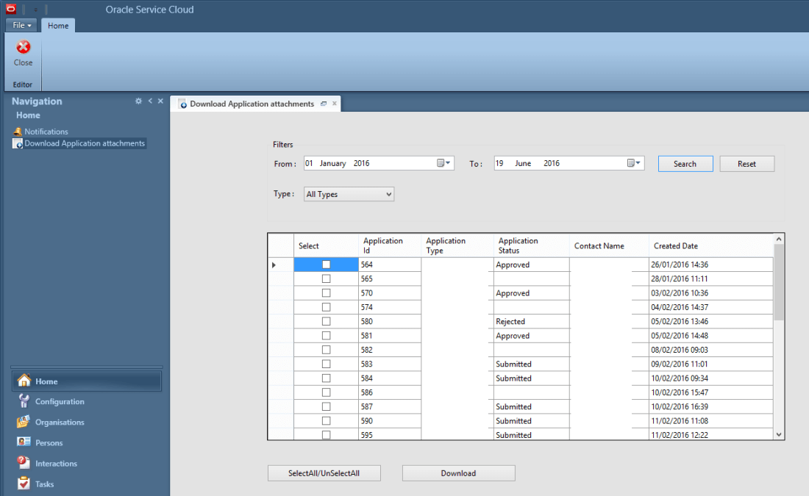Image resolution: width=809 pixels, height=496 pixels.
Task: Select Download Application attachments in Navigation
Action: pos(84,143)
